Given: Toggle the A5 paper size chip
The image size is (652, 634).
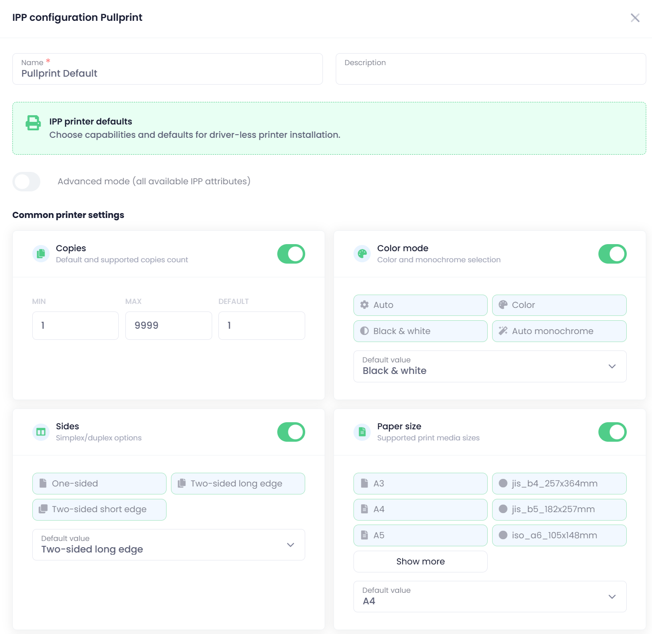Looking at the screenshot, I should [420, 535].
